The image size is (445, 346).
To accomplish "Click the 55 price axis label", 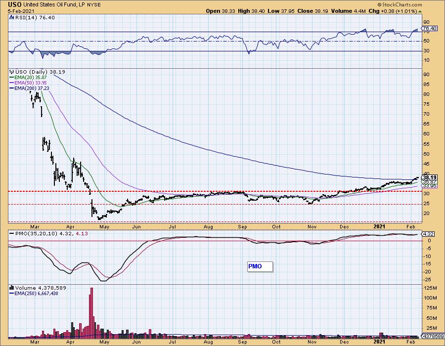I will [x=426, y=144].
